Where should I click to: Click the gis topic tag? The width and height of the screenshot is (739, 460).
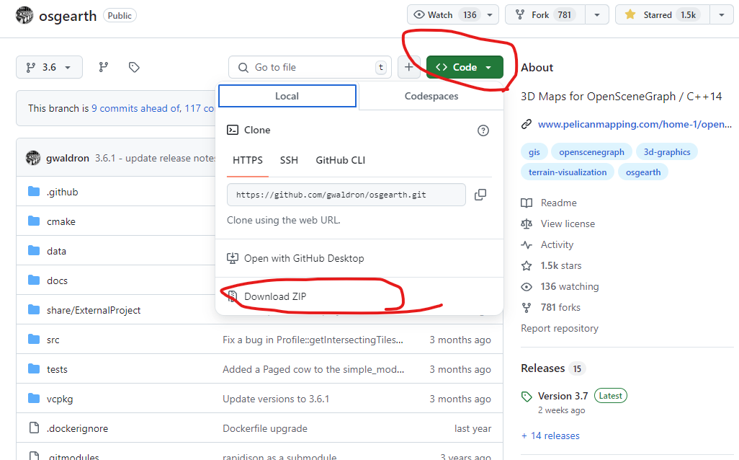click(534, 152)
